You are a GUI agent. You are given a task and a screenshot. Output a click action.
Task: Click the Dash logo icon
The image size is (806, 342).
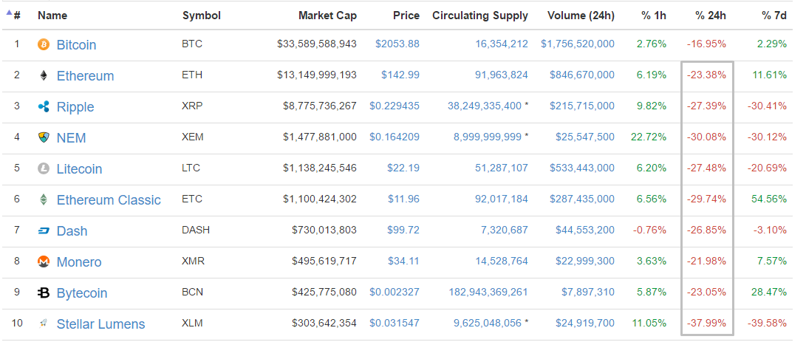(44, 230)
